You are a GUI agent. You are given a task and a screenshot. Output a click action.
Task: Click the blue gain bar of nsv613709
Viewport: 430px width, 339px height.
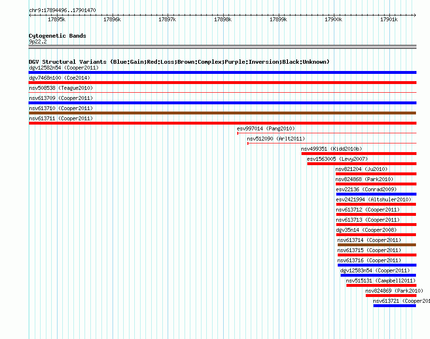point(222,103)
